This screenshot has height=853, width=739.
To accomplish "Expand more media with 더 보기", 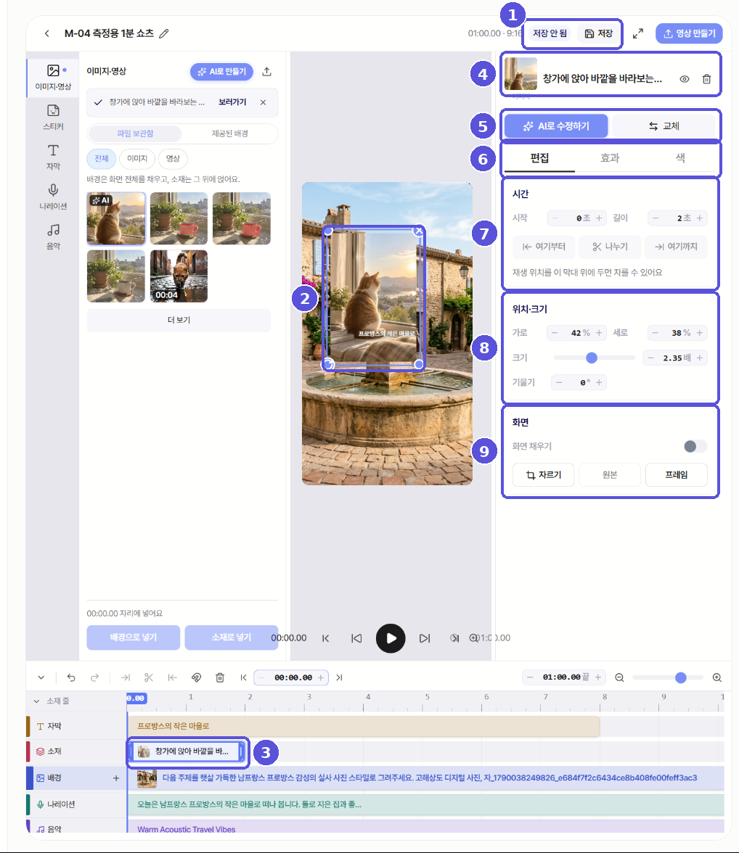I will point(179,320).
